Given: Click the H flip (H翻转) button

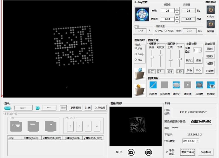Looking at the screenshot, I should click(210, 71).
